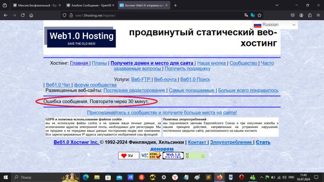Click the heart donation badge
The height and width of the screenshot is (182, 324).
coord(127,156)
